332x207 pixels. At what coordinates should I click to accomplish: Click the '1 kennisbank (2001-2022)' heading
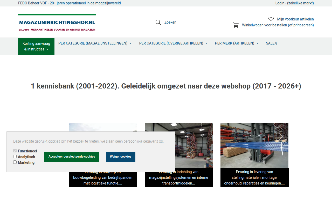click(x=166, y=86)
